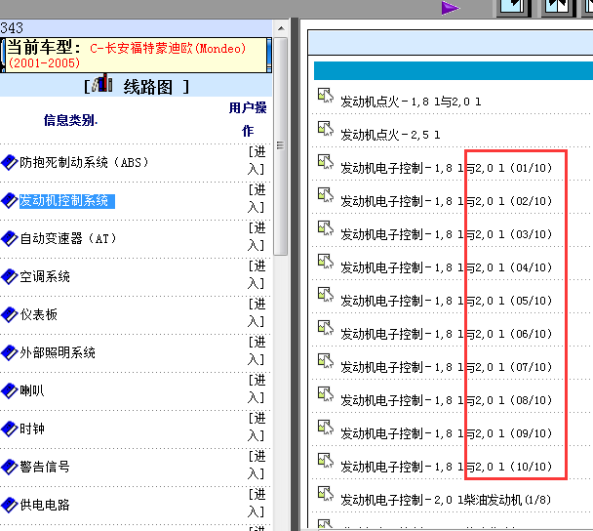The image size is (593, 531).
Task: Open 时钟 category
Action: (x=32, y=429)
